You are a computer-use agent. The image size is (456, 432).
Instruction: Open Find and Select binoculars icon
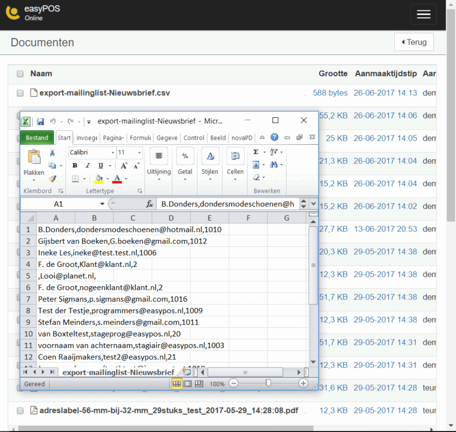(x=274, y=165)
